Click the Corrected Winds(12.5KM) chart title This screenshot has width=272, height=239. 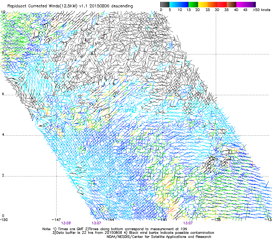(70, 6)
